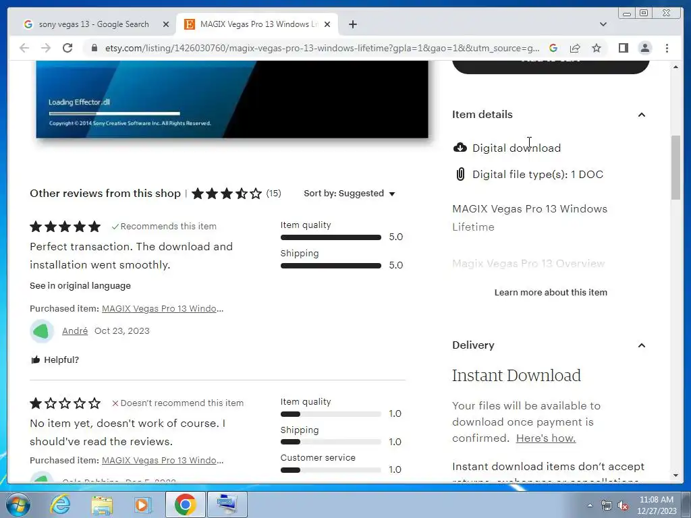
Task: Click the Customer service 1.0 rating bar
Action: 331,470
